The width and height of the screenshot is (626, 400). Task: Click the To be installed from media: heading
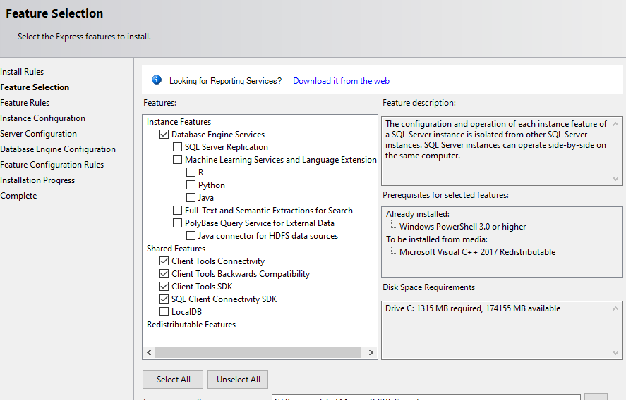coord(436,239)
